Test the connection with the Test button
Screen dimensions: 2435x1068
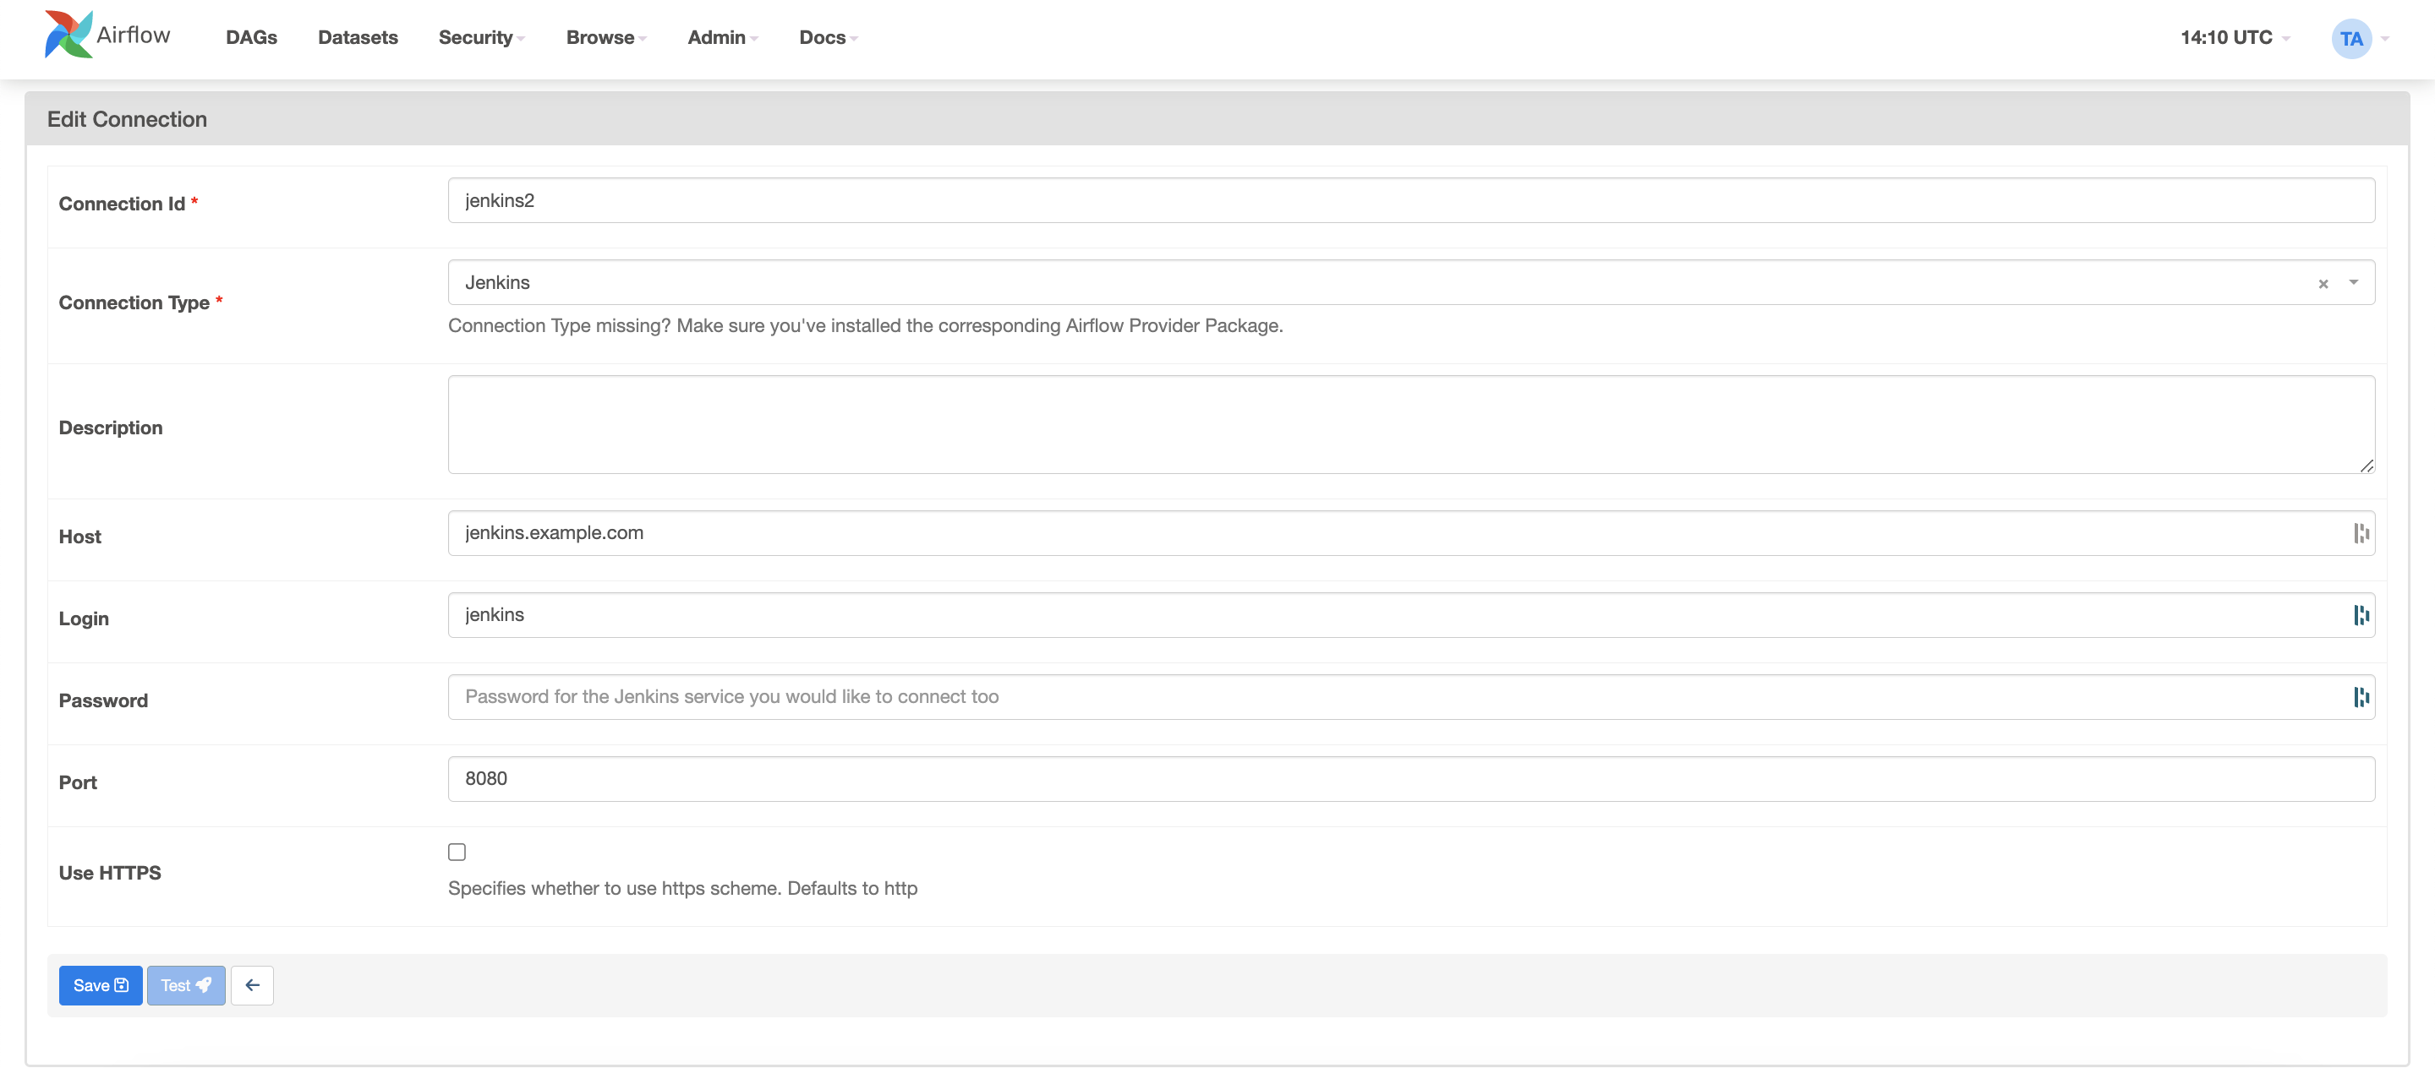coord(185,985)
